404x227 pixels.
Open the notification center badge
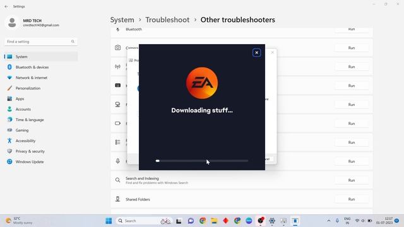tap(397, 221)
